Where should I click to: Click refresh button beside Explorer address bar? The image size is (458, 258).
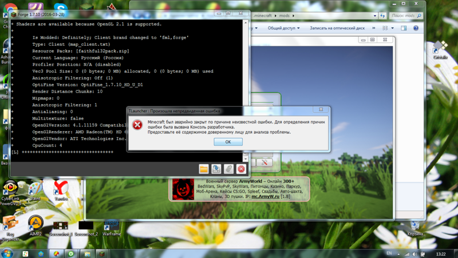click(382, 16)
